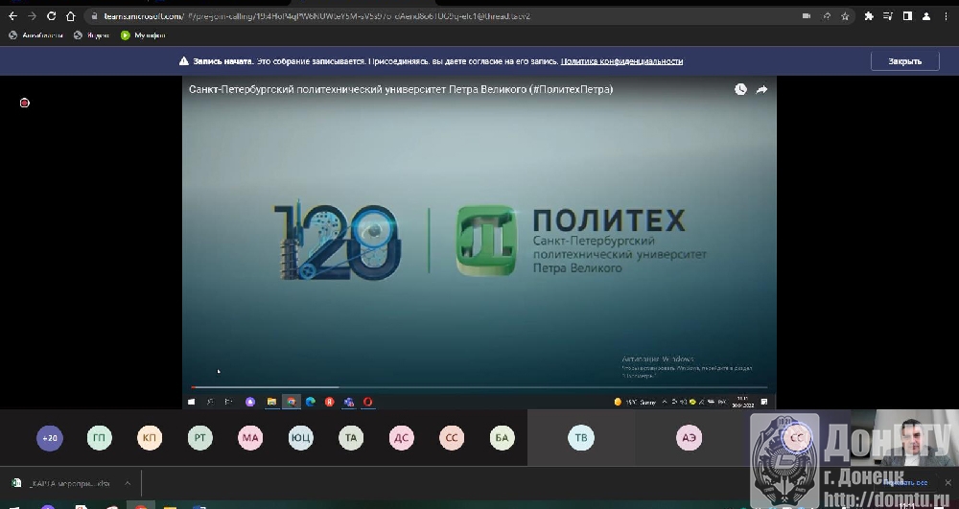Open Opera in the shared taskbar
This screenshot has width=959, height=509.
(x=367, y=402)
